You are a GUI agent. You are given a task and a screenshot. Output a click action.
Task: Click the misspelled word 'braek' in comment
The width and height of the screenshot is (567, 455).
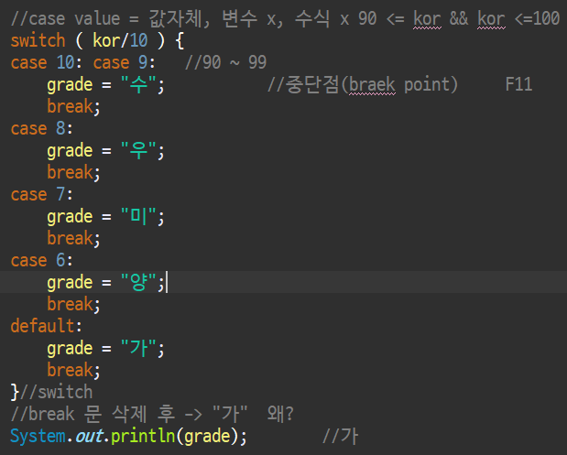pos(372,84)
